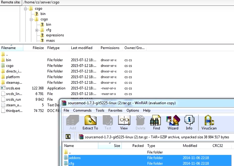
Task: Go up one folder level in WinRAR
Action: pos(68,137)
